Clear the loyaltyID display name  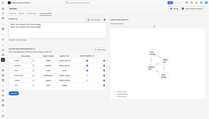[33, 66]
